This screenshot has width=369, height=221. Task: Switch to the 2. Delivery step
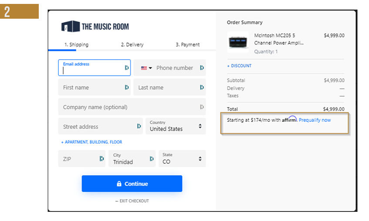132,45
